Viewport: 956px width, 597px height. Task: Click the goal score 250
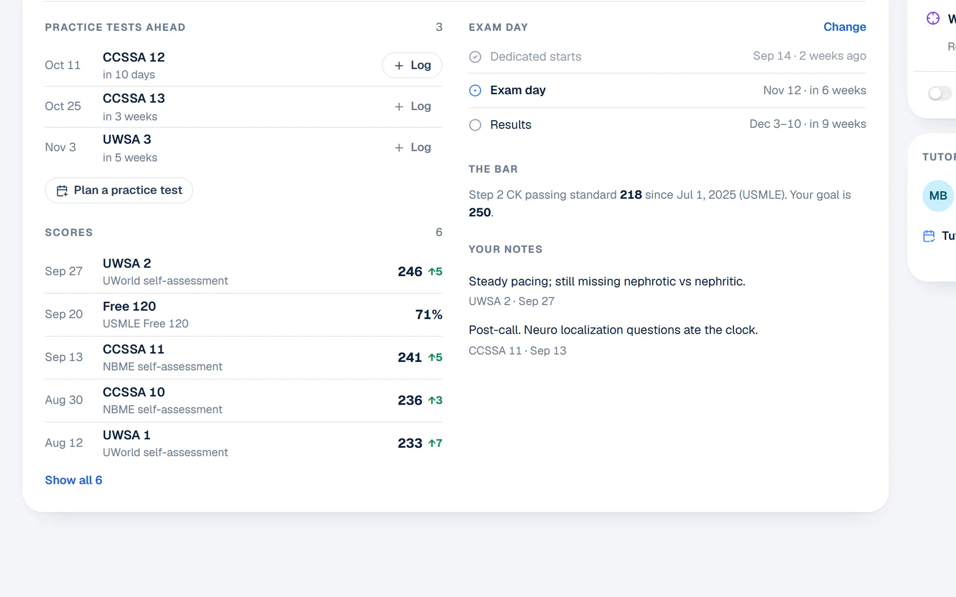coord(480,213)
